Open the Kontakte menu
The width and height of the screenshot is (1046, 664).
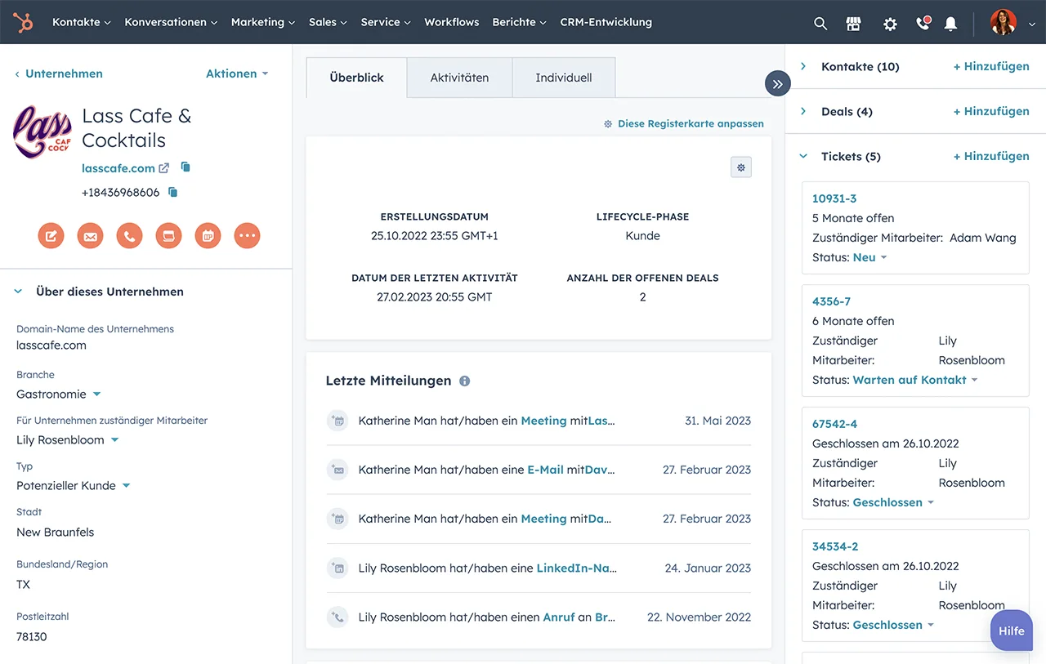81,22
